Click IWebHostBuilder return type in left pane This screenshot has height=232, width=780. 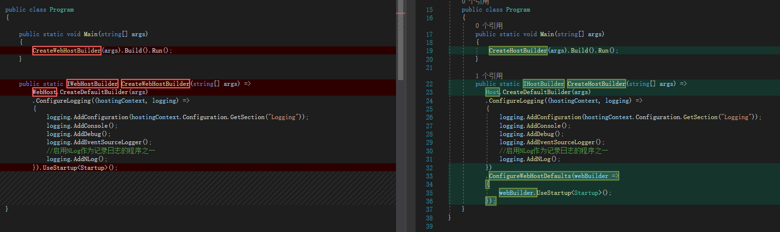[92, 84]
